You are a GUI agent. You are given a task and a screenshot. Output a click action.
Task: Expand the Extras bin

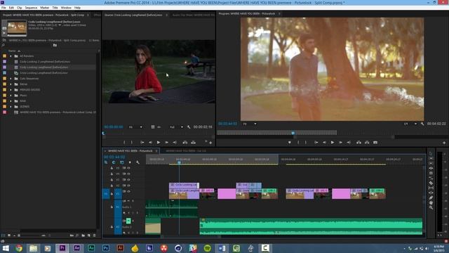[x=11, y=84]
